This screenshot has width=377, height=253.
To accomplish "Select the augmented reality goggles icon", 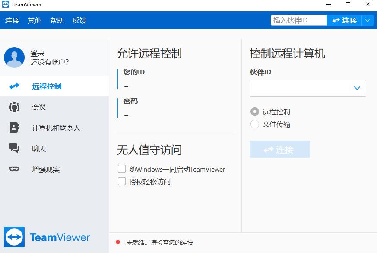I will [x=14, y=169].
